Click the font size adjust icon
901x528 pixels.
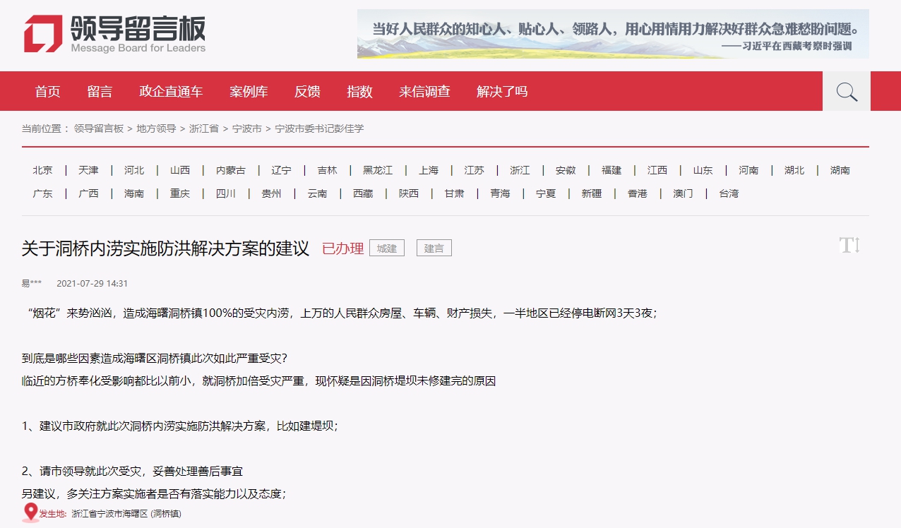[849, 246]
